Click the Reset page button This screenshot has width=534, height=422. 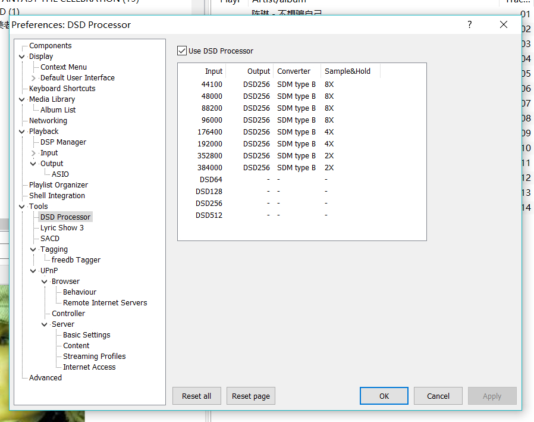[251, 396]
